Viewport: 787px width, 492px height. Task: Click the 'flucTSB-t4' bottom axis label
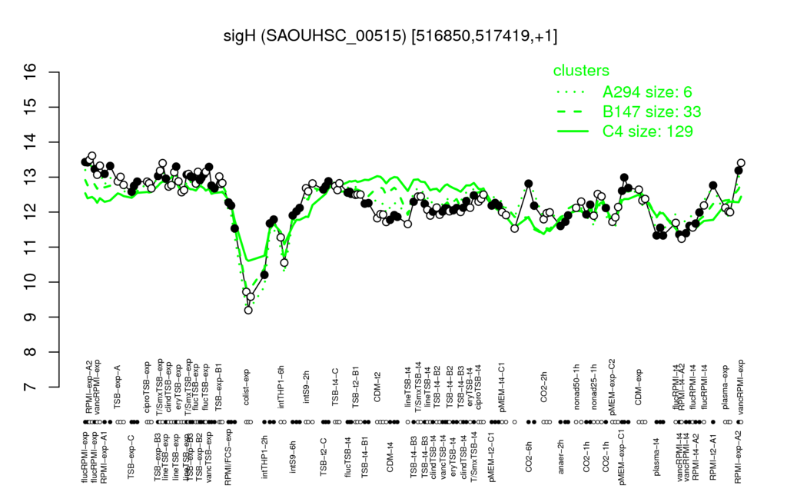(348, 455)
